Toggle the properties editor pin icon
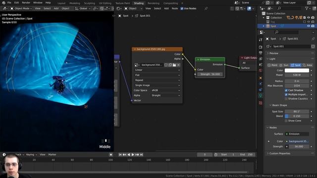The width and height of the screenshot is (317, 178). 313,39
